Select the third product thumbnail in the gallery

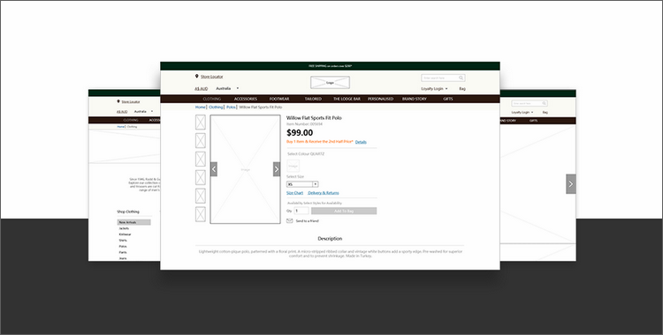(x=201, y=159)
